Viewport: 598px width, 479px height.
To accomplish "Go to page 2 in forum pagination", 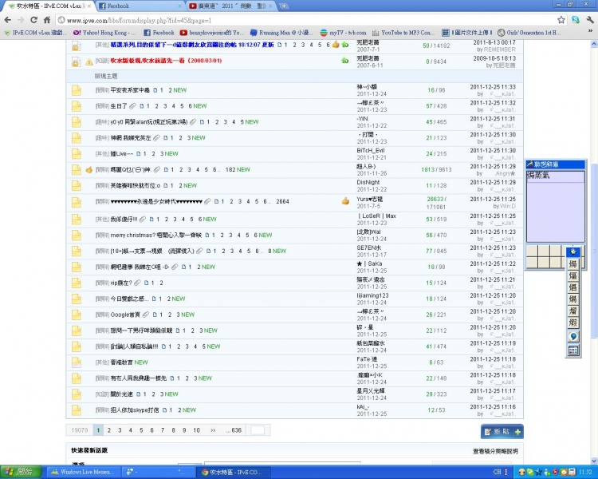I will point(109,430).
